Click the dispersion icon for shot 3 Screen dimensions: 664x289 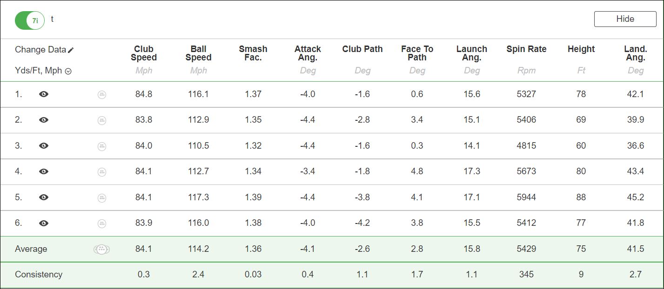[102, 146]
